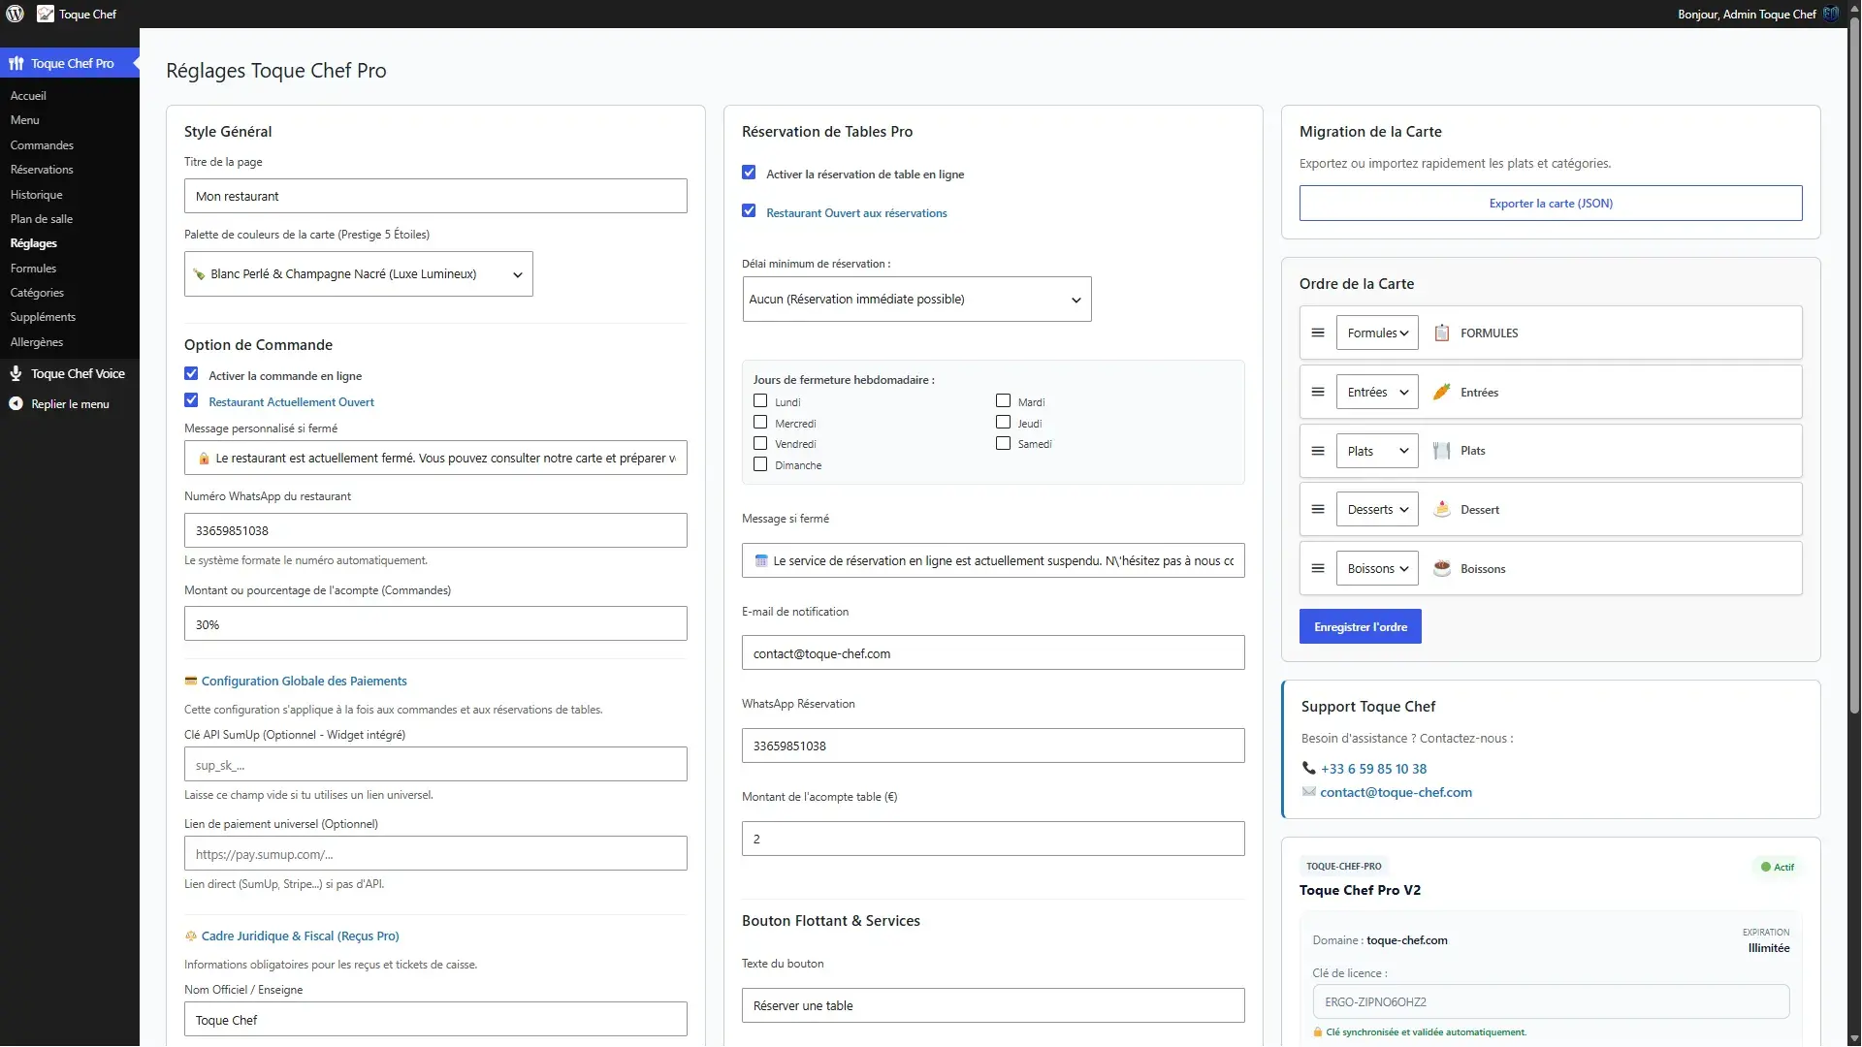The image size is (1862, 1047).
Task: Open the Desserts category dropdown
Action: pos(1377,510)
